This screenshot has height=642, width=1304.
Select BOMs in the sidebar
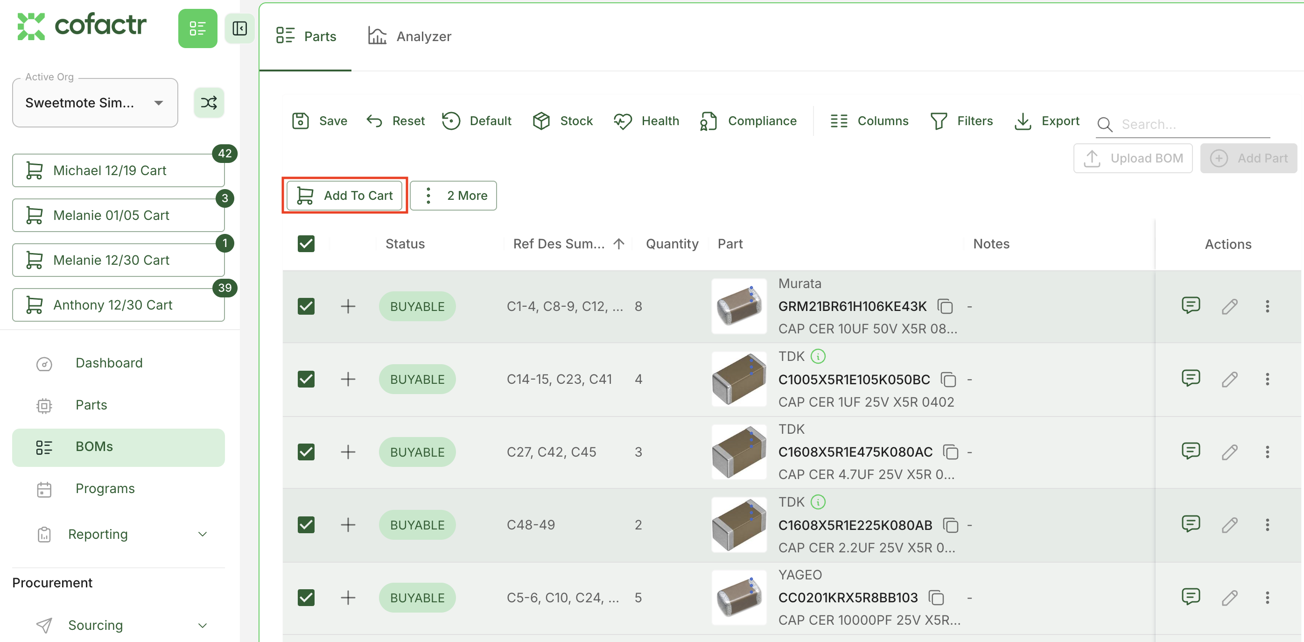[x=119, y=448]
